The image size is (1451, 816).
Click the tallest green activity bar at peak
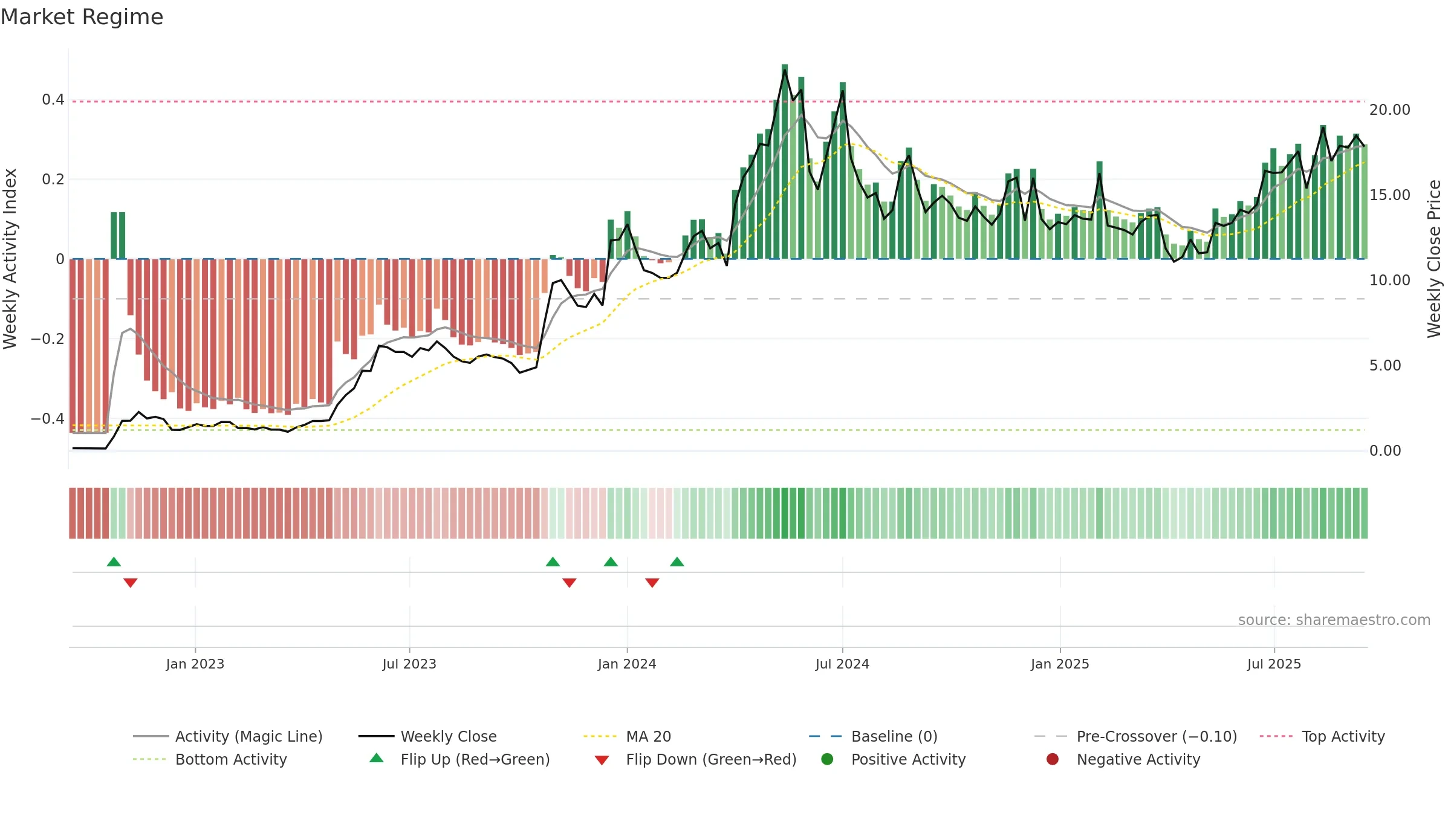pyautogui.click(x=785, y=161)
